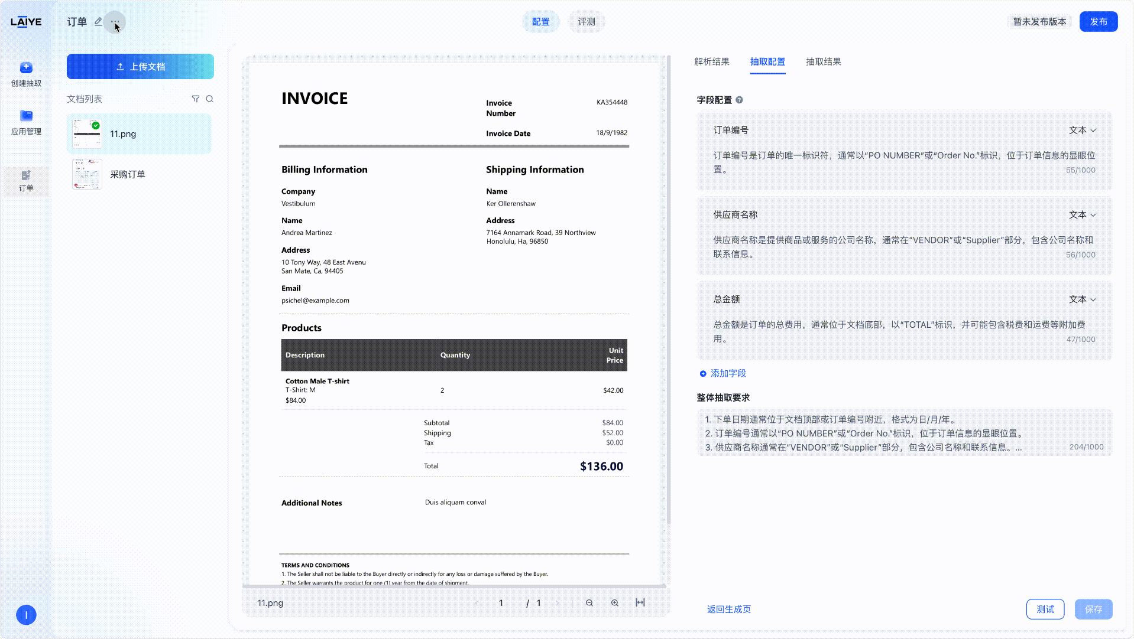Click the pencil edit icon beside 订单 title

click(98, 22)
